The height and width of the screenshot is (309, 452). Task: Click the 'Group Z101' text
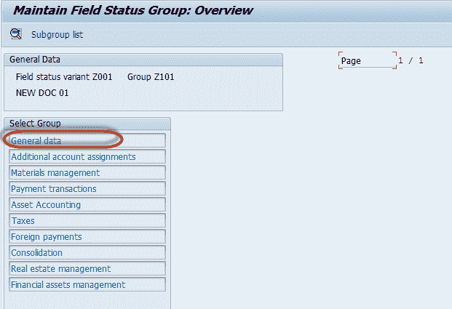(151, 77)
